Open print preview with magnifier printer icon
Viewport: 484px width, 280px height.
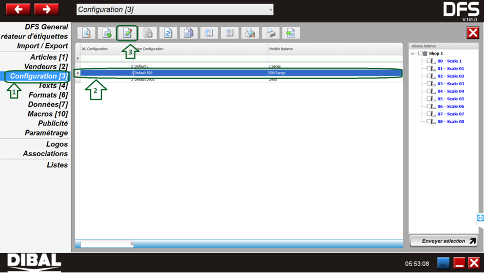[250, 33]
